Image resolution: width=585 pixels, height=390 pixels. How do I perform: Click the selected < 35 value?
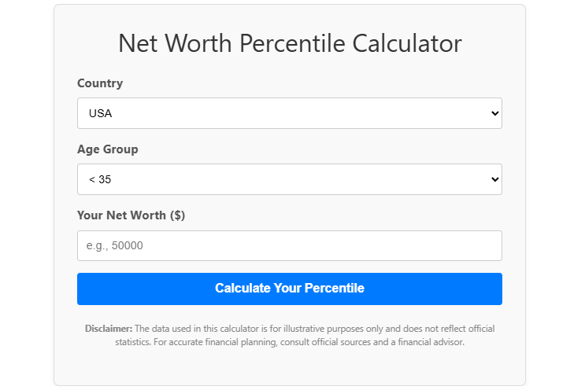click(100, 179)
